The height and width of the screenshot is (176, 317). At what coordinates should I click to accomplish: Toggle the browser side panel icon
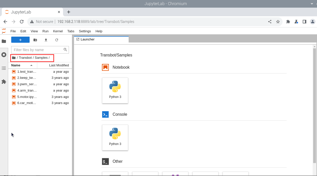tap(304, 22)
